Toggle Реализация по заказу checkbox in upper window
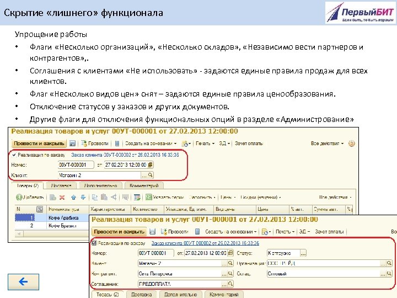The width and height of the screenshot is (397, 298). click(14, 155)
